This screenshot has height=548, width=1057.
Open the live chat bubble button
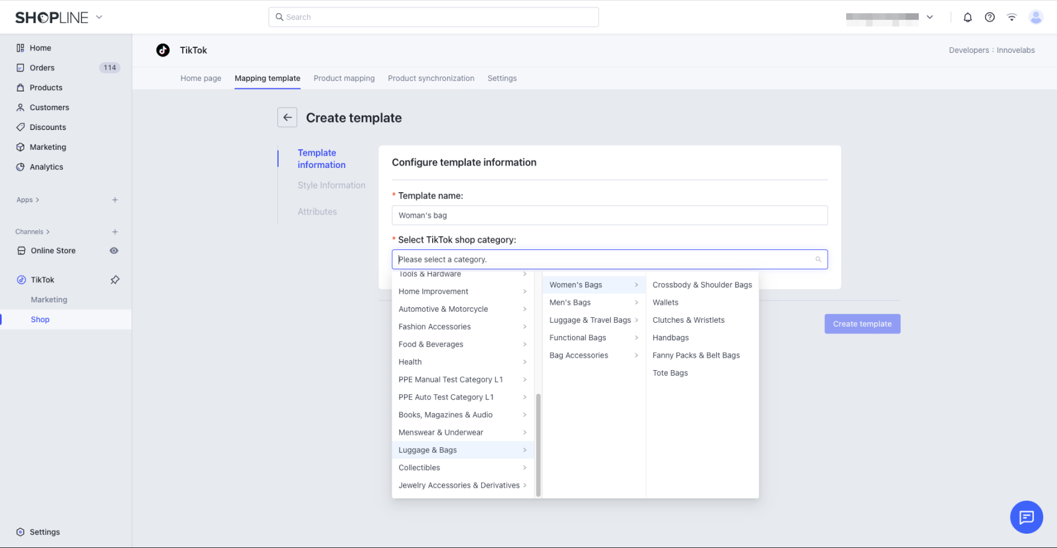(x=1026, y=517)
